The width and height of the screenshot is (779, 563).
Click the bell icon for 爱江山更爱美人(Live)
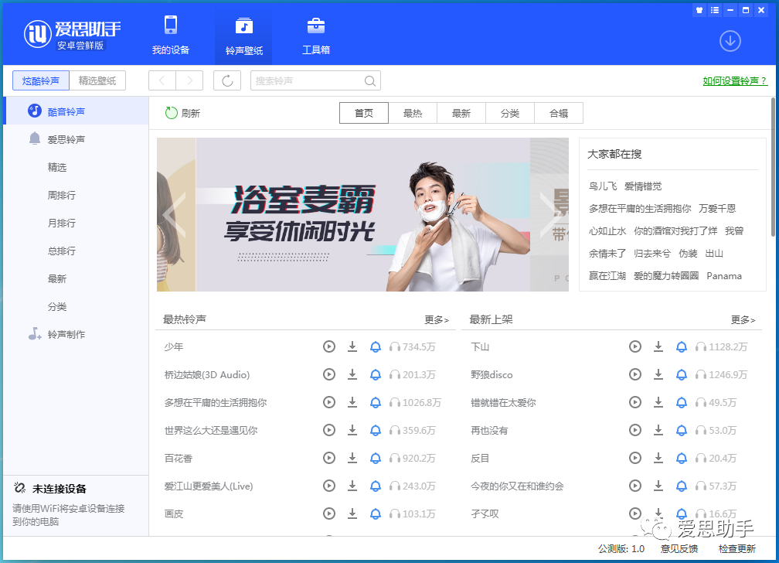[376, 486]
